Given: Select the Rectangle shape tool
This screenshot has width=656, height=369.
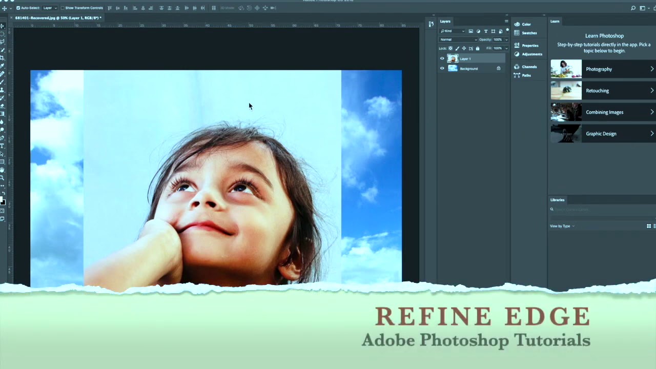Looking at the screenshot, I should tap(3, 161).
